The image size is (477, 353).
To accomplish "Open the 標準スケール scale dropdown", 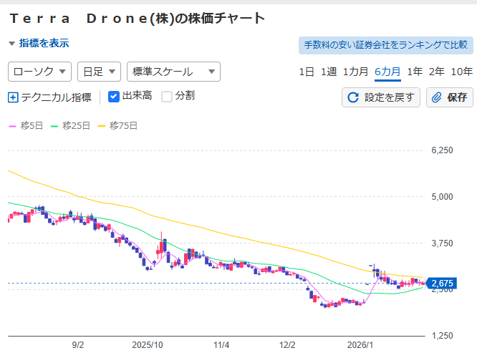I will click(x=174, y=72).
